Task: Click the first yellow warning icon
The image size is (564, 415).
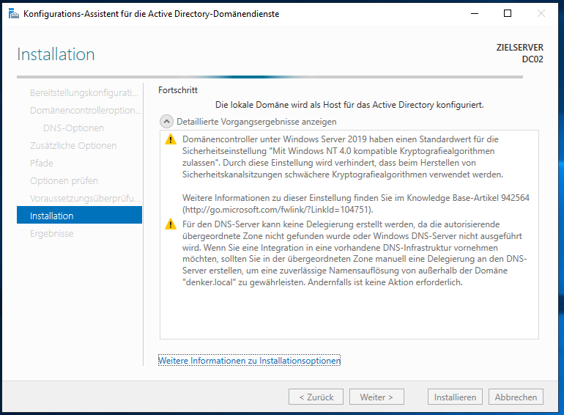Action: [x=171, y=139]
